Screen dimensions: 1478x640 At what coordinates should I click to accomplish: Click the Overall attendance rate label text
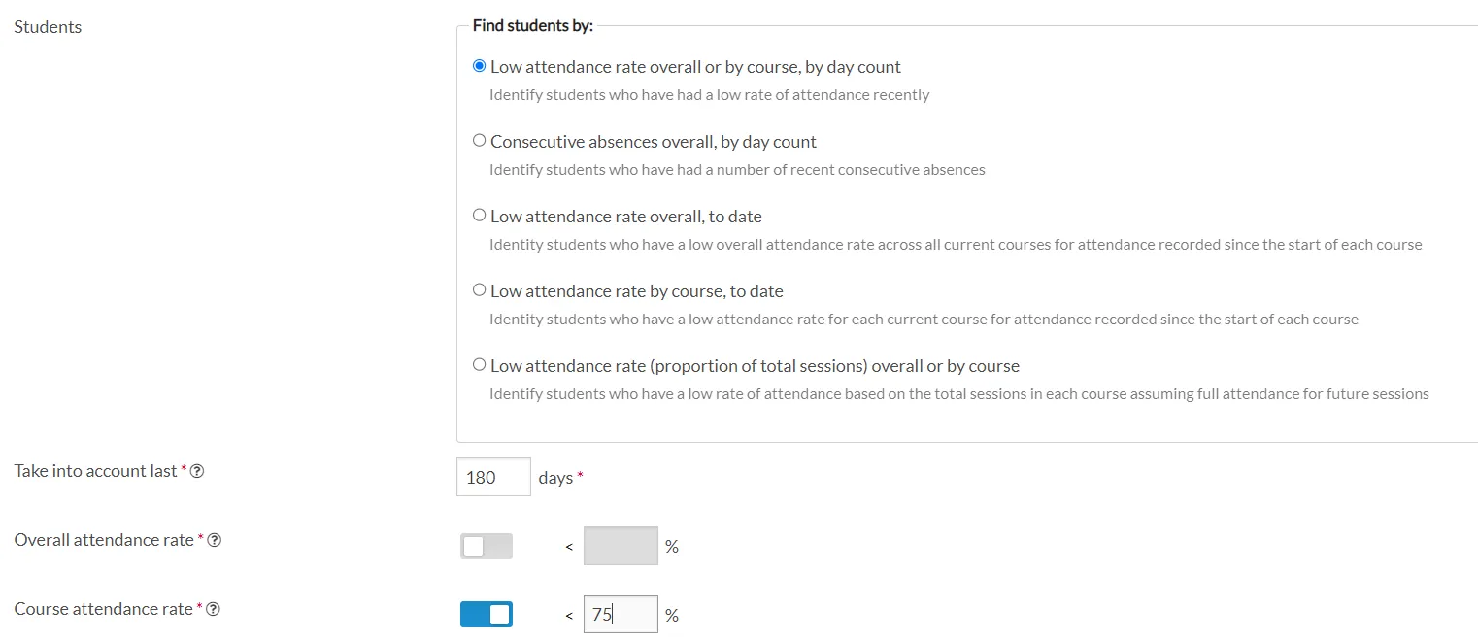pyautogui.click(x=104, y=540)
